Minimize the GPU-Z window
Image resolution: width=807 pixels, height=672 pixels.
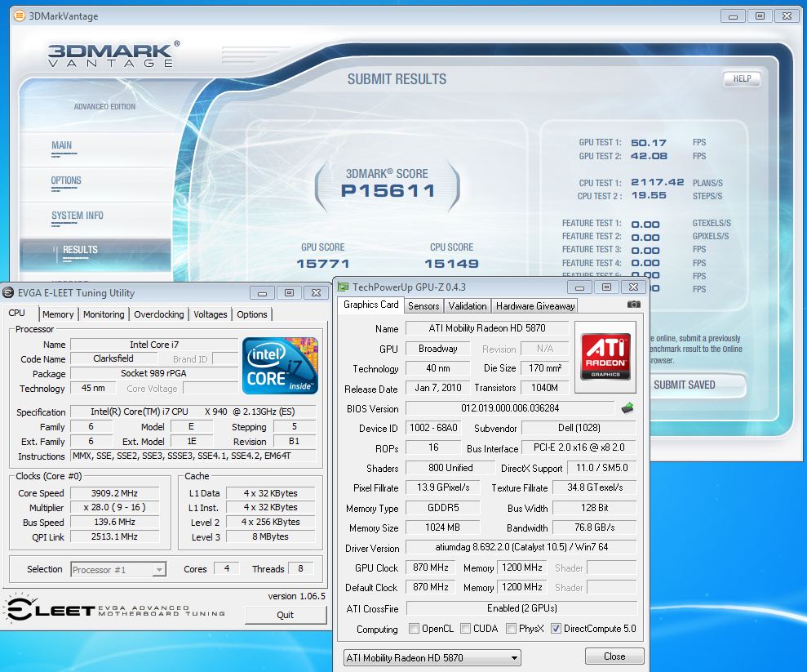[579, 287]
